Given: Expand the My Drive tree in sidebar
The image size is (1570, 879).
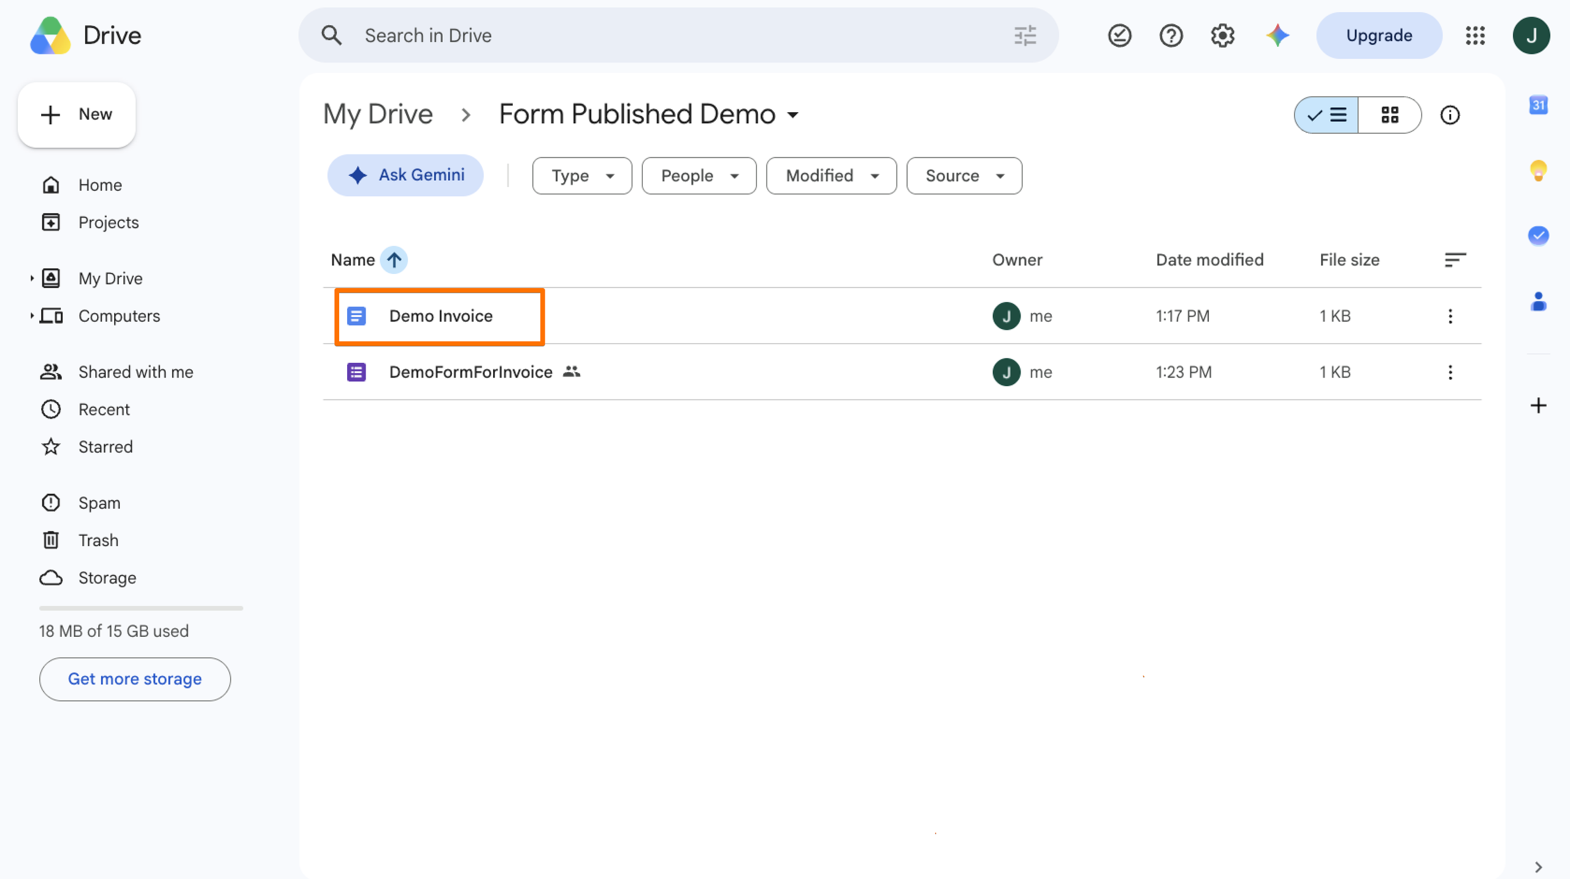Looking at the screenshot, I should tap(31, 278).
